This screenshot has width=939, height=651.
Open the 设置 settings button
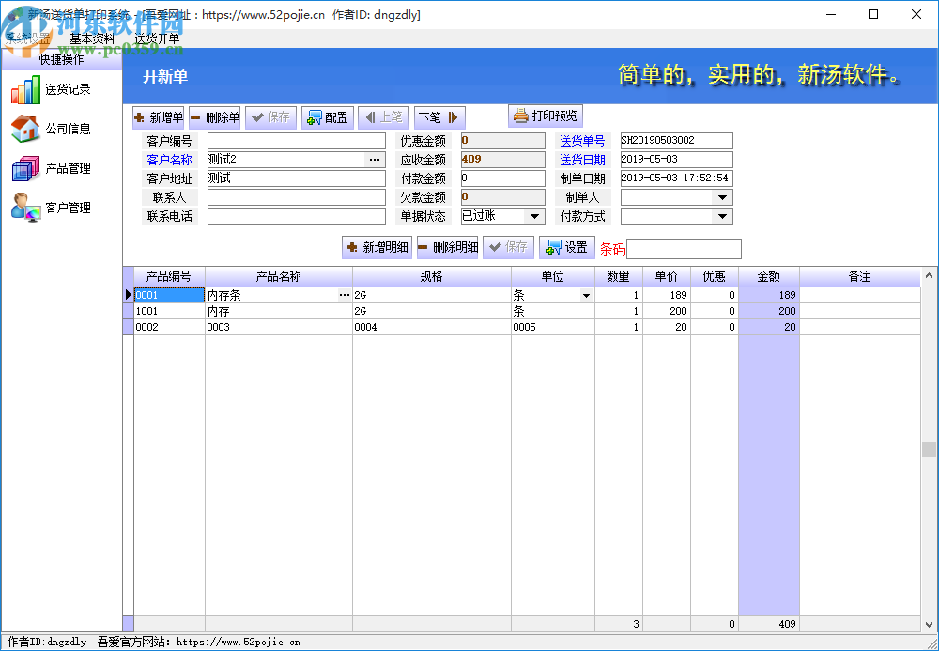pyautogui.click(x=567, y=247)
